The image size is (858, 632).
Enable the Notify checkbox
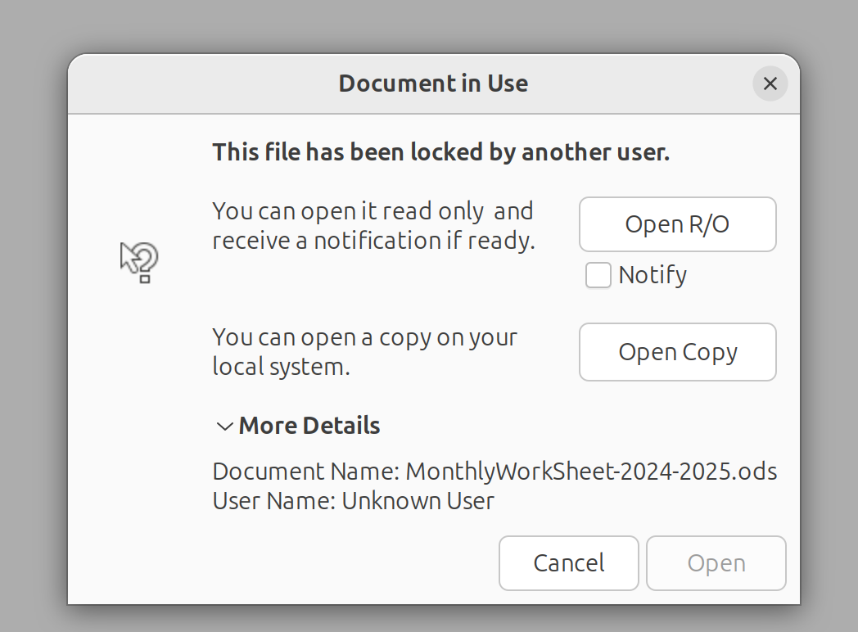pos(598,276)
